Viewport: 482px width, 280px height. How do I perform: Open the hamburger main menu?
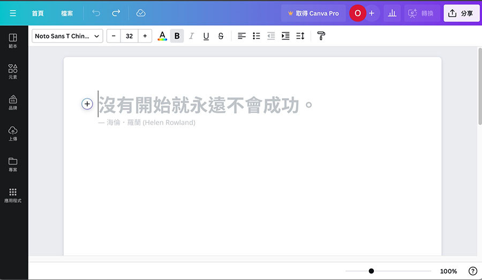pos(13,13)
